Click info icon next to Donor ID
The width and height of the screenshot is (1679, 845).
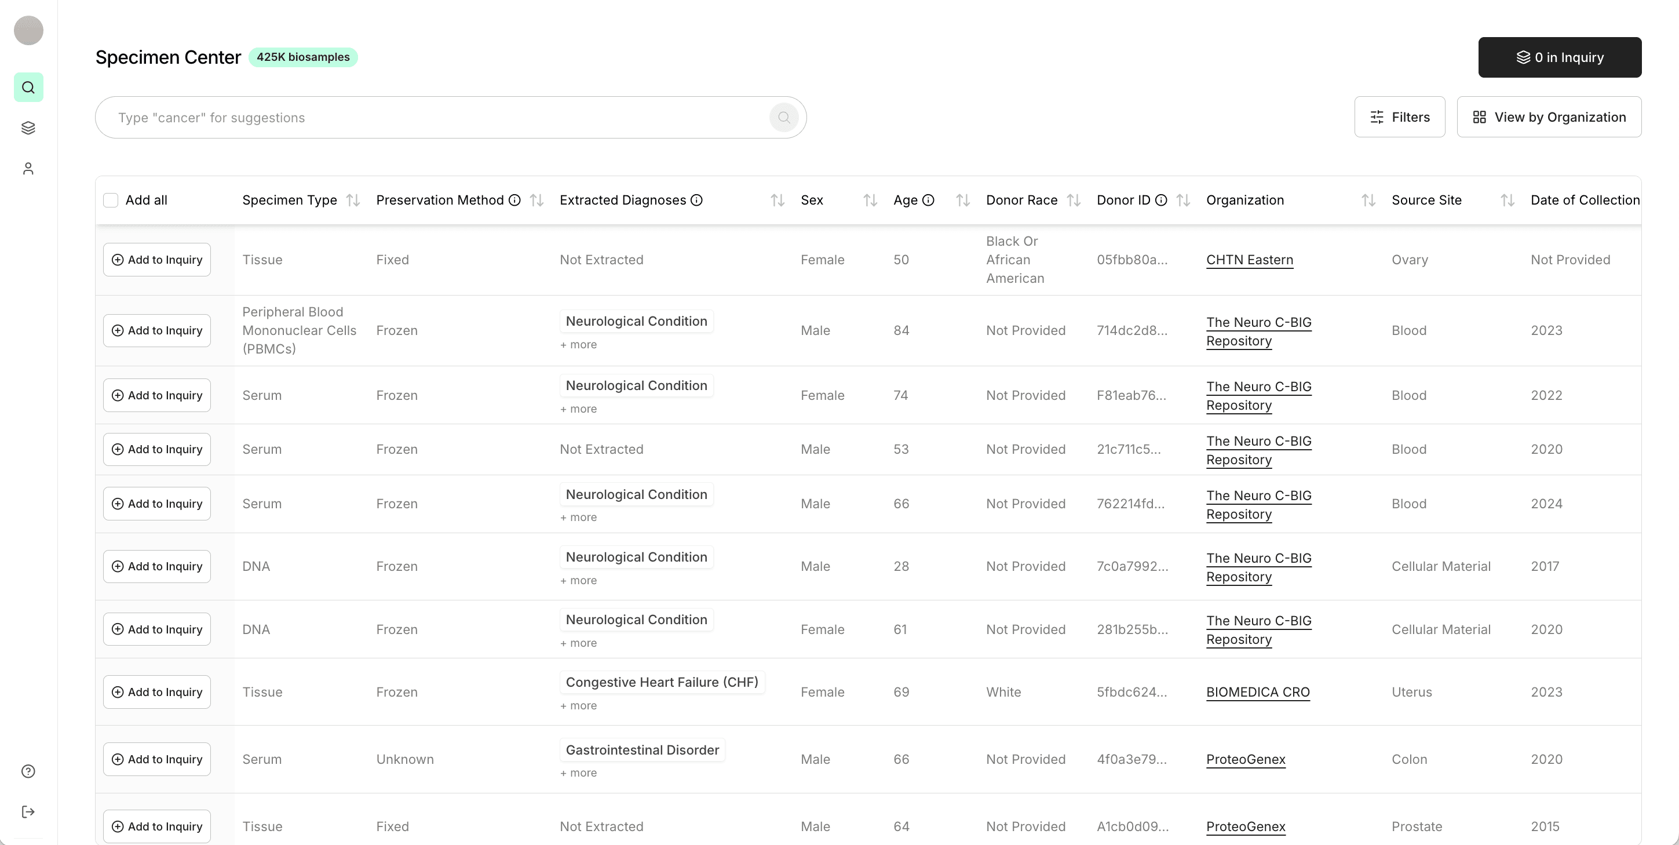1161,200
